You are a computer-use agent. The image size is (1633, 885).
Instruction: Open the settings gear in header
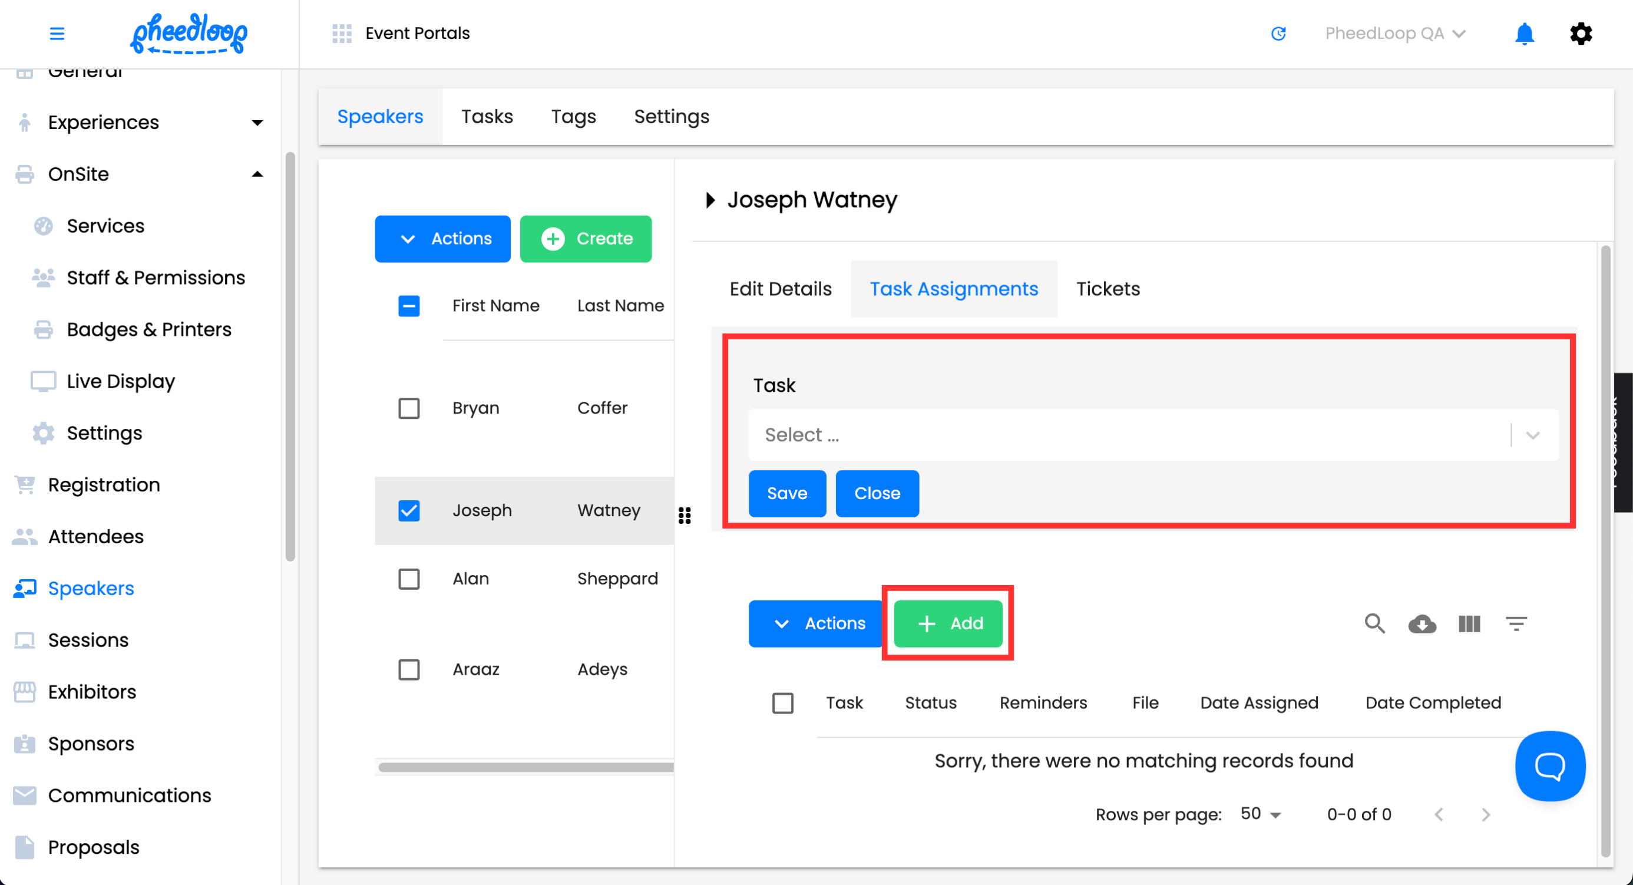tap(1581, 34)
